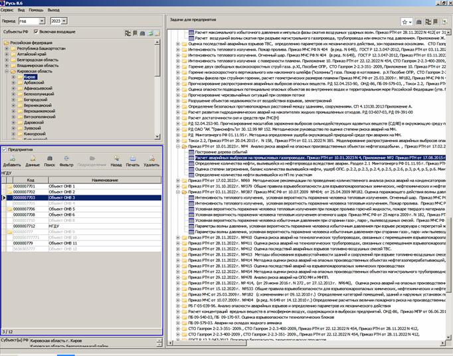Open Данные (Data) for the selected enterprise
The image size is (453, 356).
click(32, 161)
